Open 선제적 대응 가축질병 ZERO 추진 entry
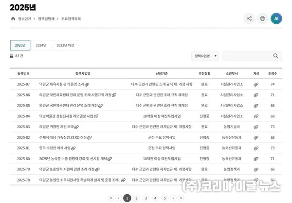292x203 pixels. click(x=63, y=137)
